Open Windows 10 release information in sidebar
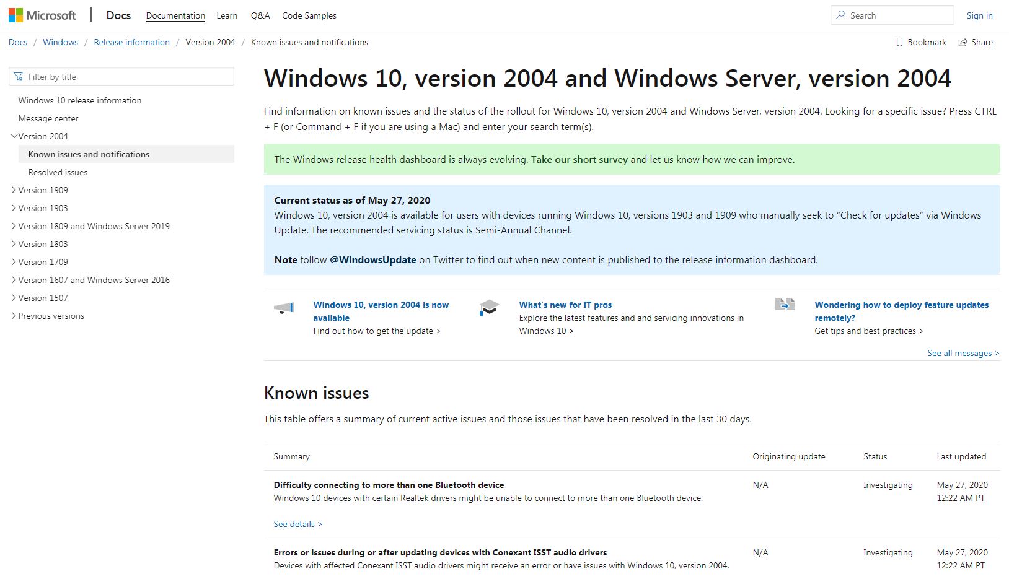 point(80,100)
